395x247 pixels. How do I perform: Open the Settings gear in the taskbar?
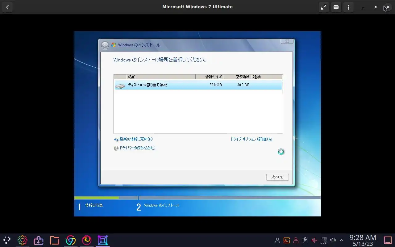pos(23,240)
